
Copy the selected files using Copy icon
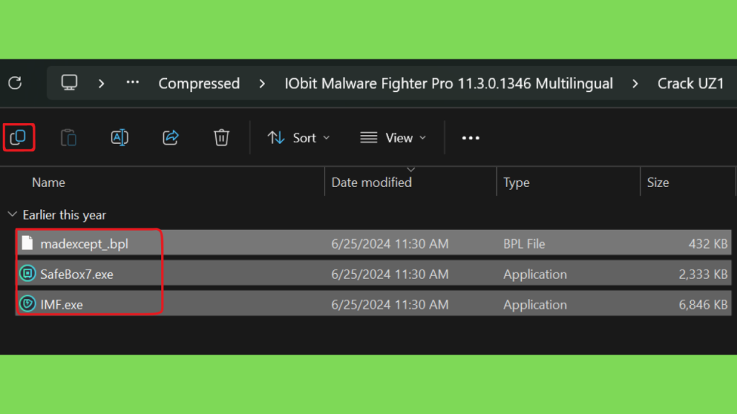coord(18,137)
